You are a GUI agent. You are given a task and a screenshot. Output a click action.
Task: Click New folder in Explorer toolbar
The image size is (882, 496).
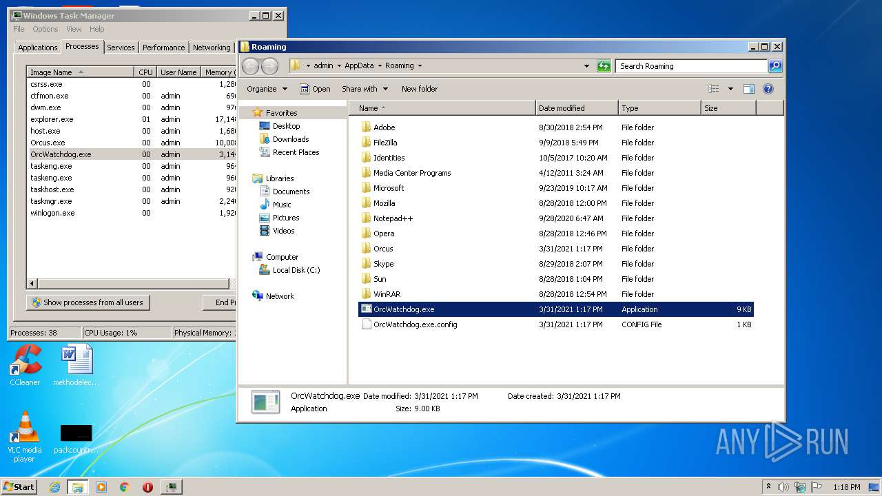tap(420, 89)
